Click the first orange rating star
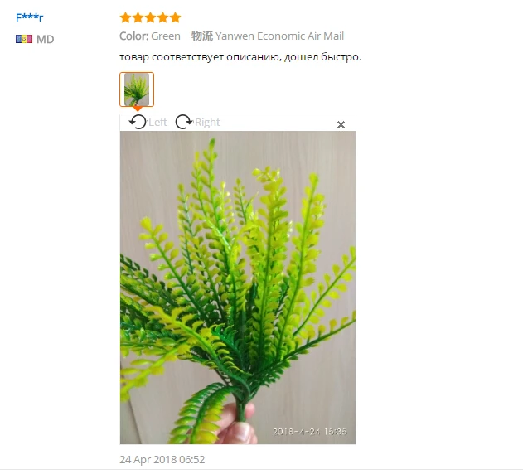Viewport: 523px width, 474px height. (x=126, y=17)
